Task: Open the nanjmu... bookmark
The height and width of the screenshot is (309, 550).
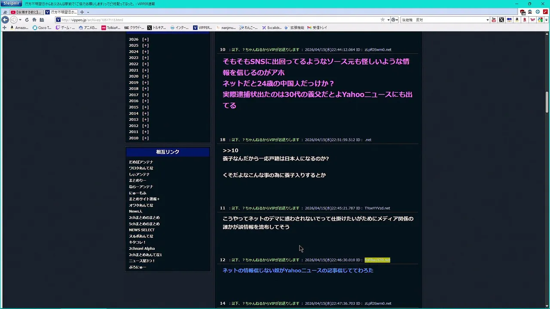Action: coord(226,27)
